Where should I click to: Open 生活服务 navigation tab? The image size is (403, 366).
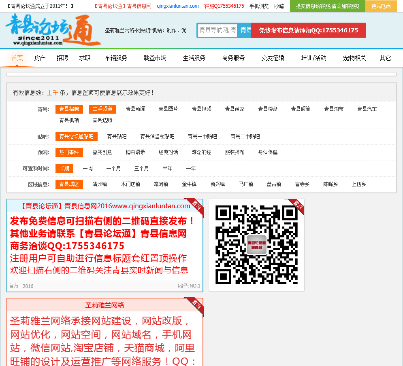194,58
